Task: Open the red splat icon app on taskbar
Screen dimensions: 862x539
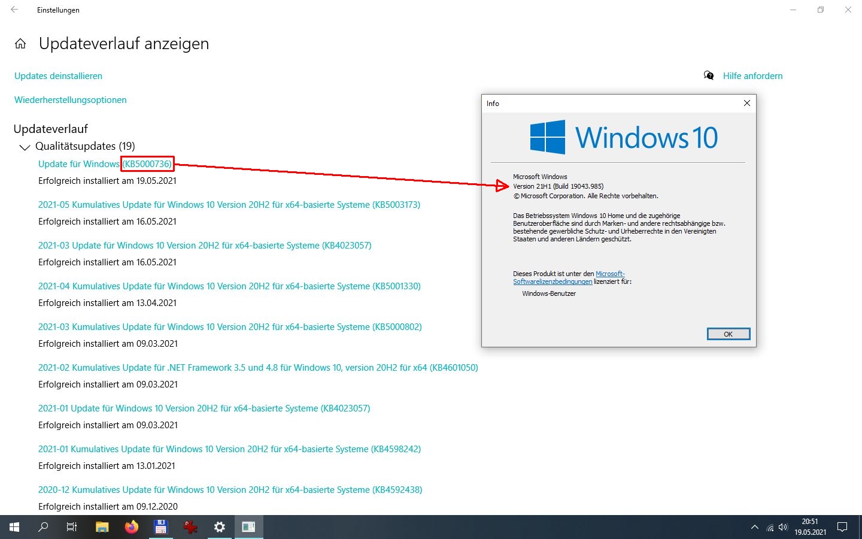Action: pyautogui.click(x=190, y=527)
